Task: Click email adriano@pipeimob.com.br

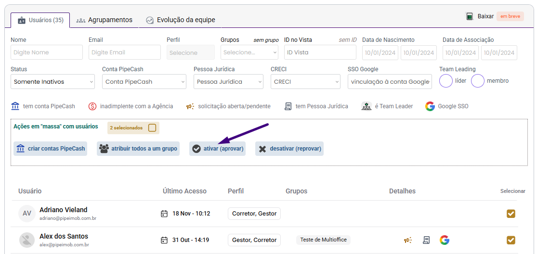Action: tap(68, 218)
